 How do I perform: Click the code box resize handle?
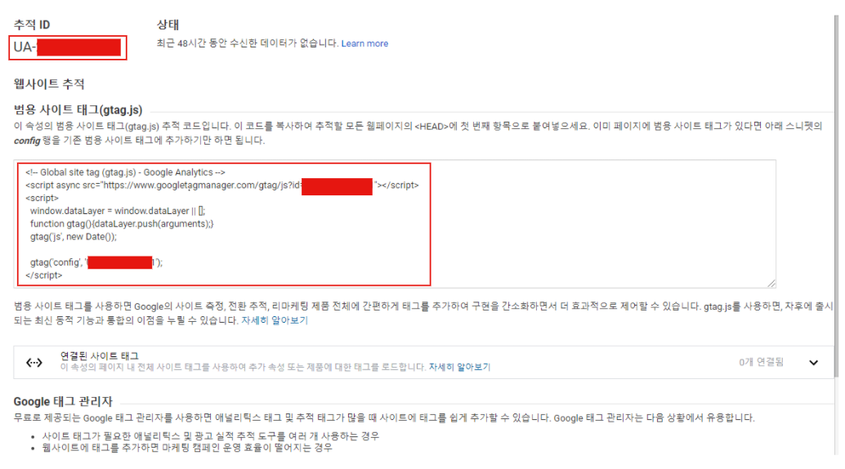tap(771, 283)
